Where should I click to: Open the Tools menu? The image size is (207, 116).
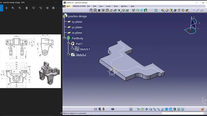[x=116, y=6]
